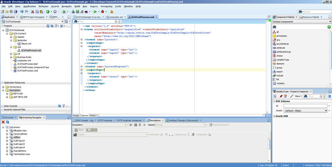Click the Cut scissors icon
This screenshot has width=332, height=167.
pos(33,12)
